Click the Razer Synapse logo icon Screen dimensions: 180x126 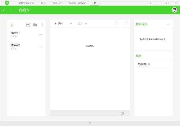(7, 3)
